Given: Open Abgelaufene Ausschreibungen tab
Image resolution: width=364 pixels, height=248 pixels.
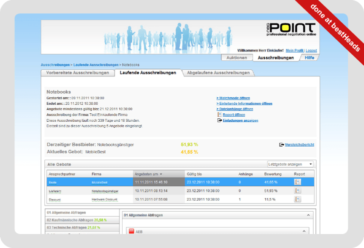Looking at the screenshot, I should (218, 73).
